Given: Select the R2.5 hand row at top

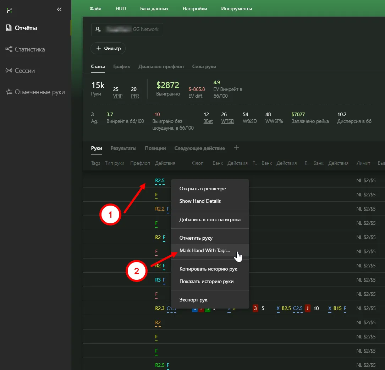Looking at the screenshot, I should pos(160,181).
